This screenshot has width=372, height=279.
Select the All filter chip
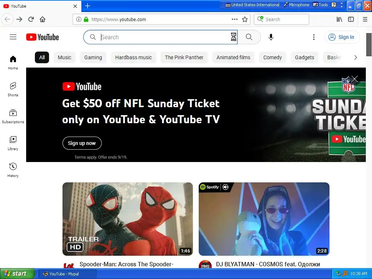(42, 57)
